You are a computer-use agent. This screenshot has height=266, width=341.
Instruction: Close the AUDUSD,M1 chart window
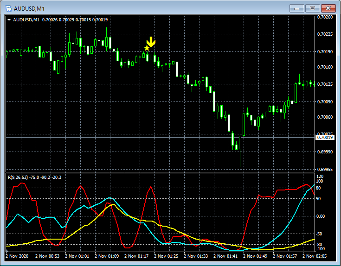click(x=328, y=8)
